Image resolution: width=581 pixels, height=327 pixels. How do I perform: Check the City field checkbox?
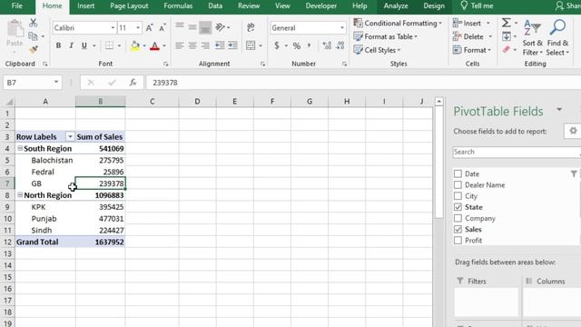(x=458, y=196)
